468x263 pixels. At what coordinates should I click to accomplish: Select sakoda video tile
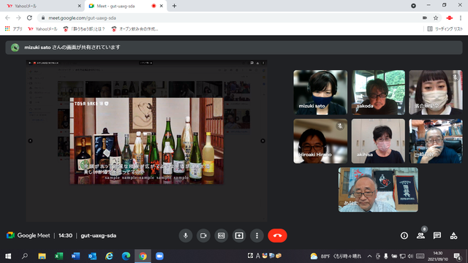[x=378, y=93]
